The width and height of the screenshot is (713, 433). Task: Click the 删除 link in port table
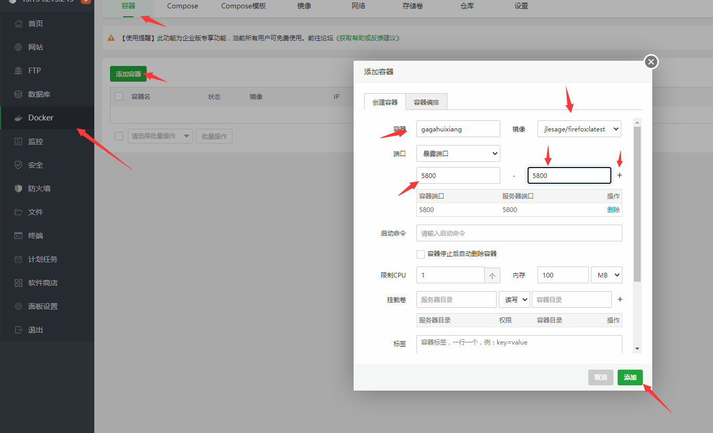coord(613,209)
